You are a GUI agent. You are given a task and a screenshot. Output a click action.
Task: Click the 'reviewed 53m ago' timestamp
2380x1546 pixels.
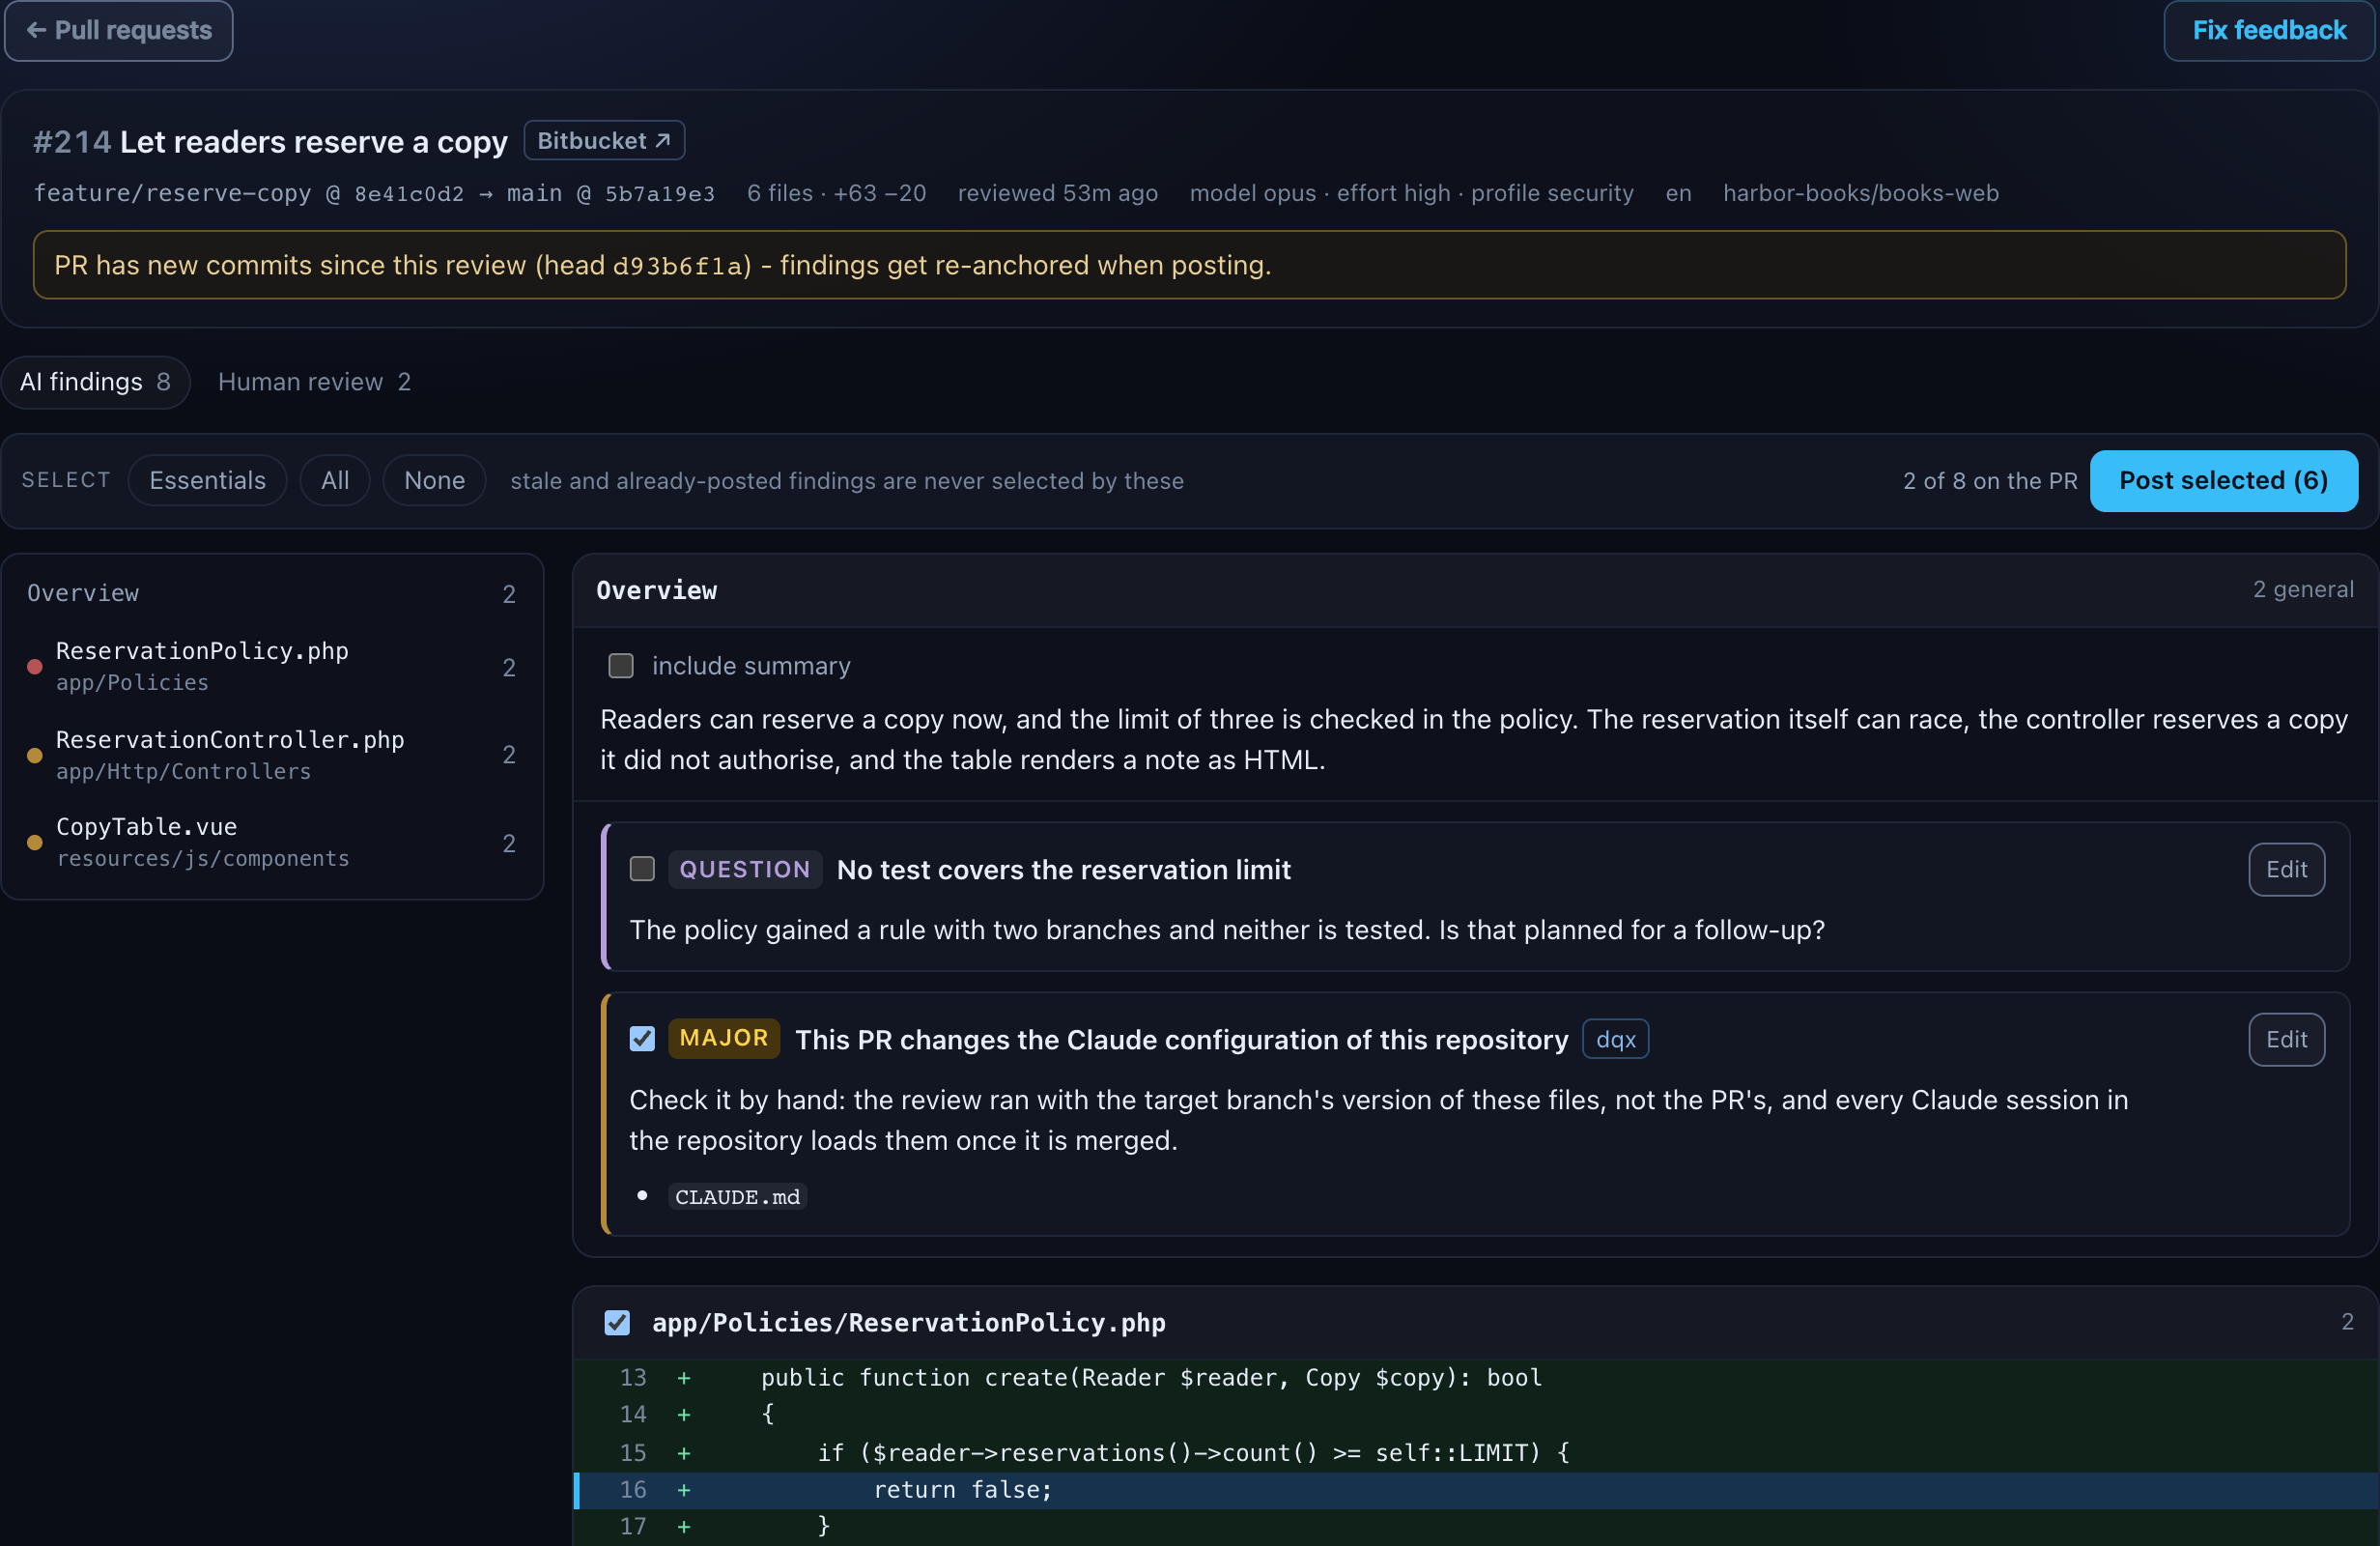click(1057, 193)
